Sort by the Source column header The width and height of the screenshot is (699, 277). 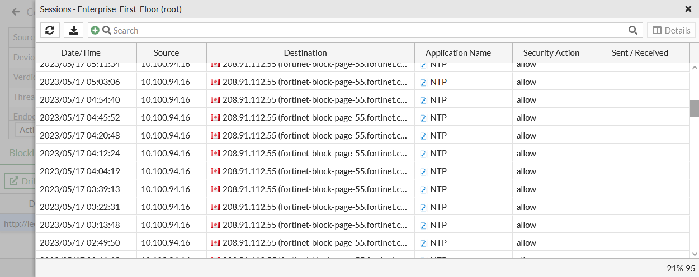[166, 53]
